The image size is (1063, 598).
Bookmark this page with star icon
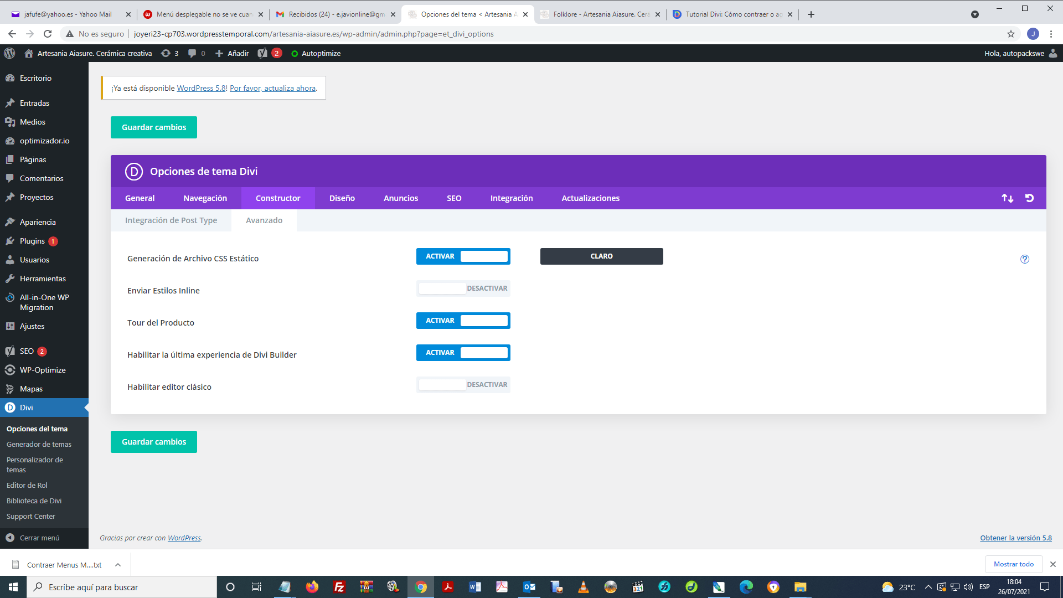(1011, 34)
